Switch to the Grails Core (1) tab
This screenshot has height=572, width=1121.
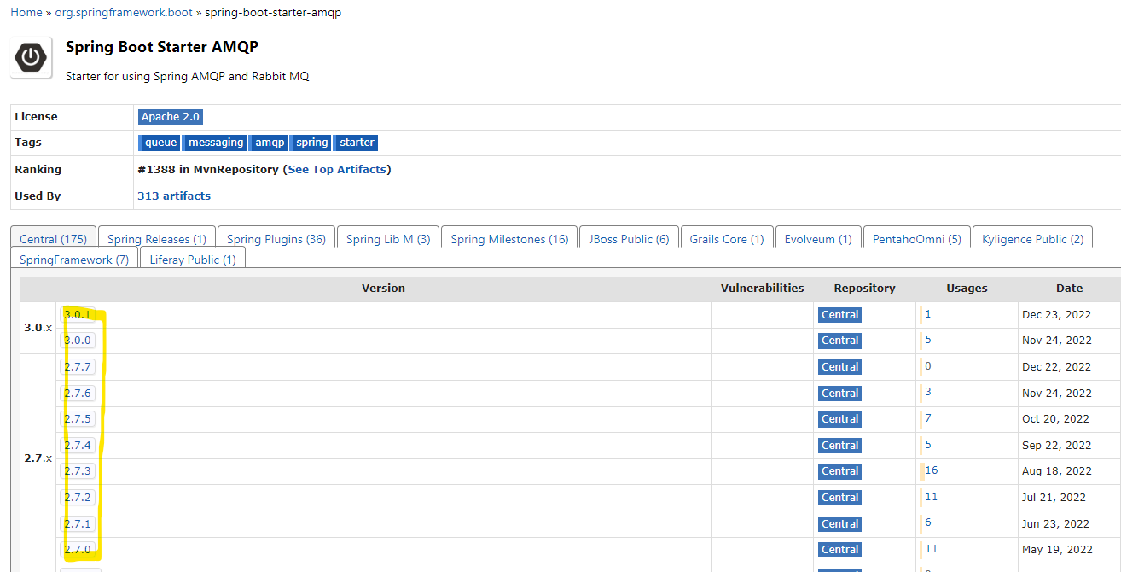[727, 239]
